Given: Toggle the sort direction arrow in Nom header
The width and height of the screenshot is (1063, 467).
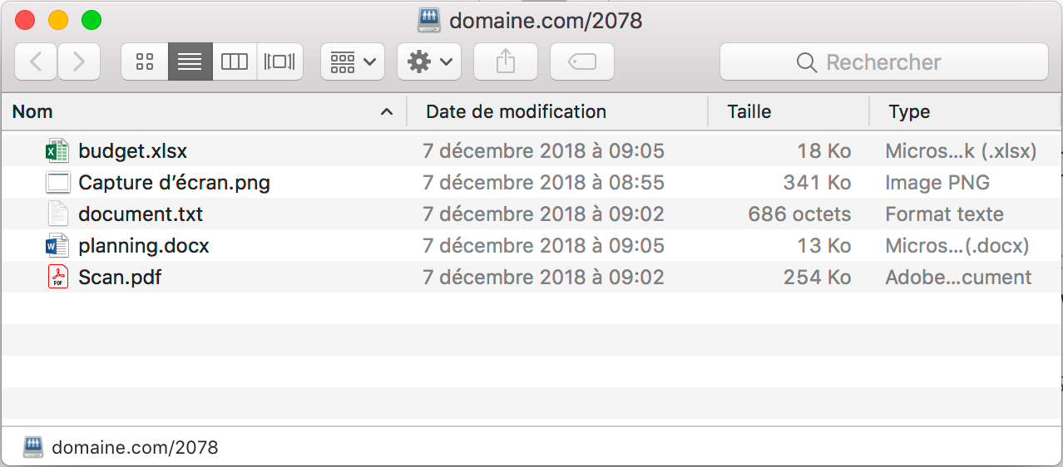Looking at the screenshot, I should tap(386, 111).
